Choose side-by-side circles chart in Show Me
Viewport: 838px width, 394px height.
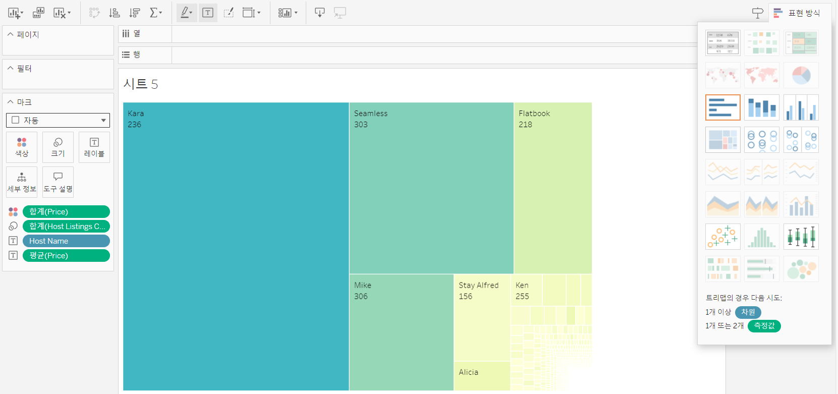801,140
